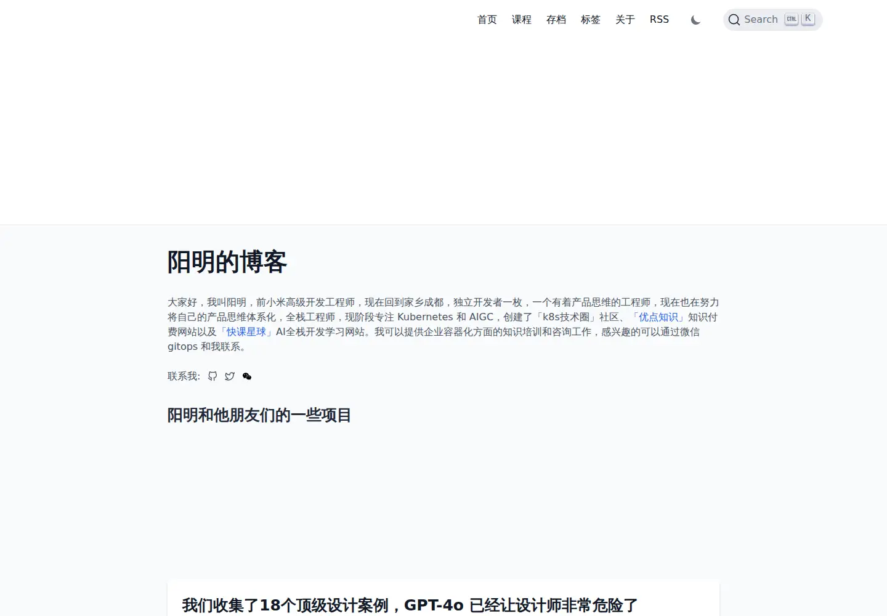Open the WeChat contact icon
The width and height of the screenshot is (887, 616).
click(247, 376)
